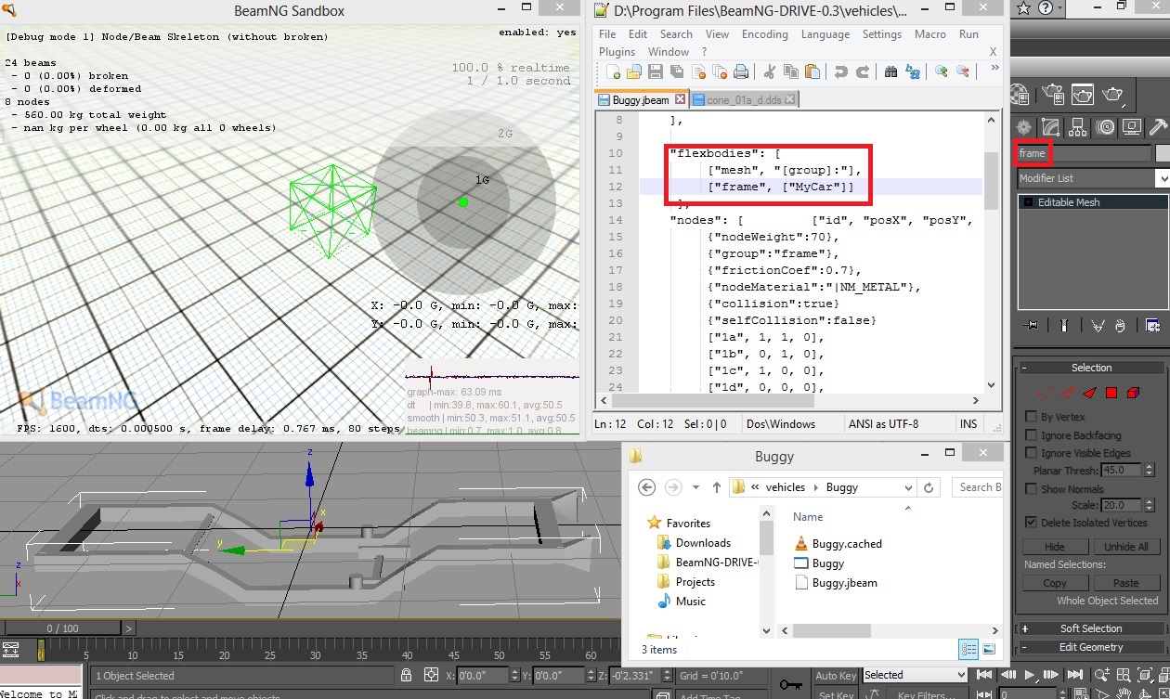The height and width of the screenshot is (699, 1170).
Task: Click Explorer Refresh button
Action: 929,486
